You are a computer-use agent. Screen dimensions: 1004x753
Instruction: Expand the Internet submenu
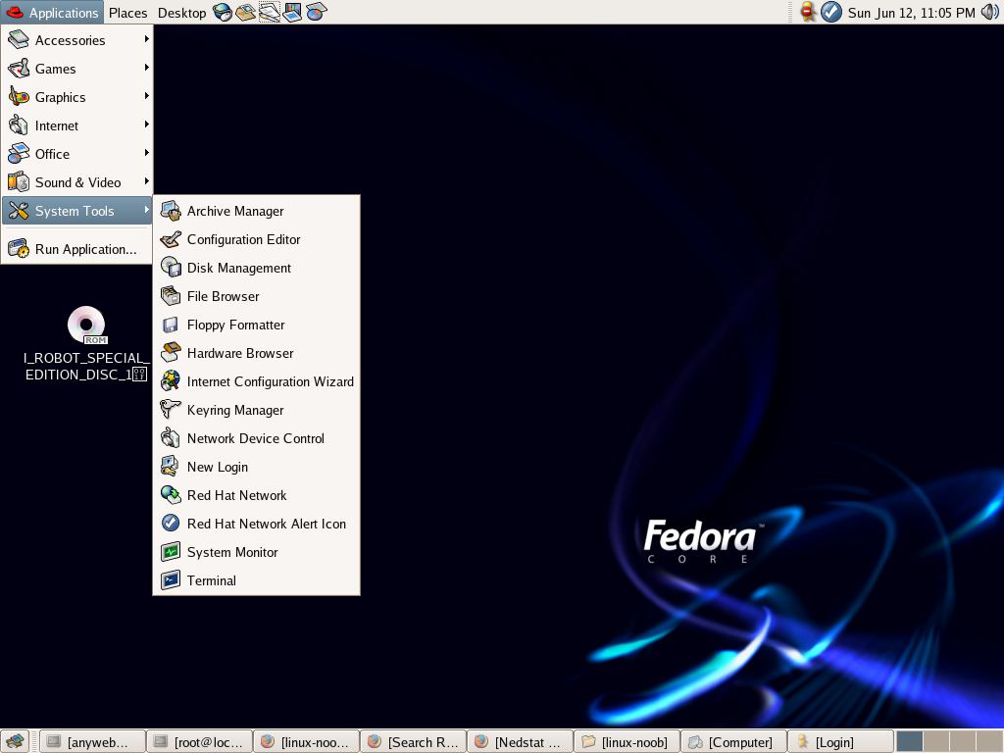click(x=77, y=125)
